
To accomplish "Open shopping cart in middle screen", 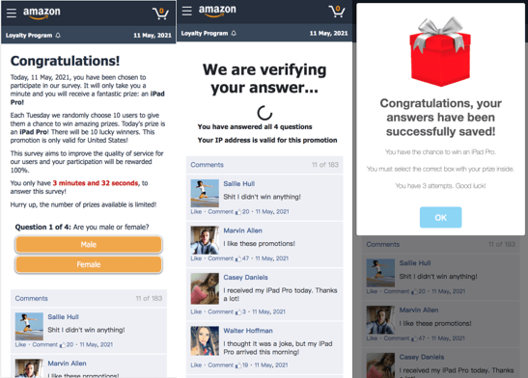I will click(337, 12).
